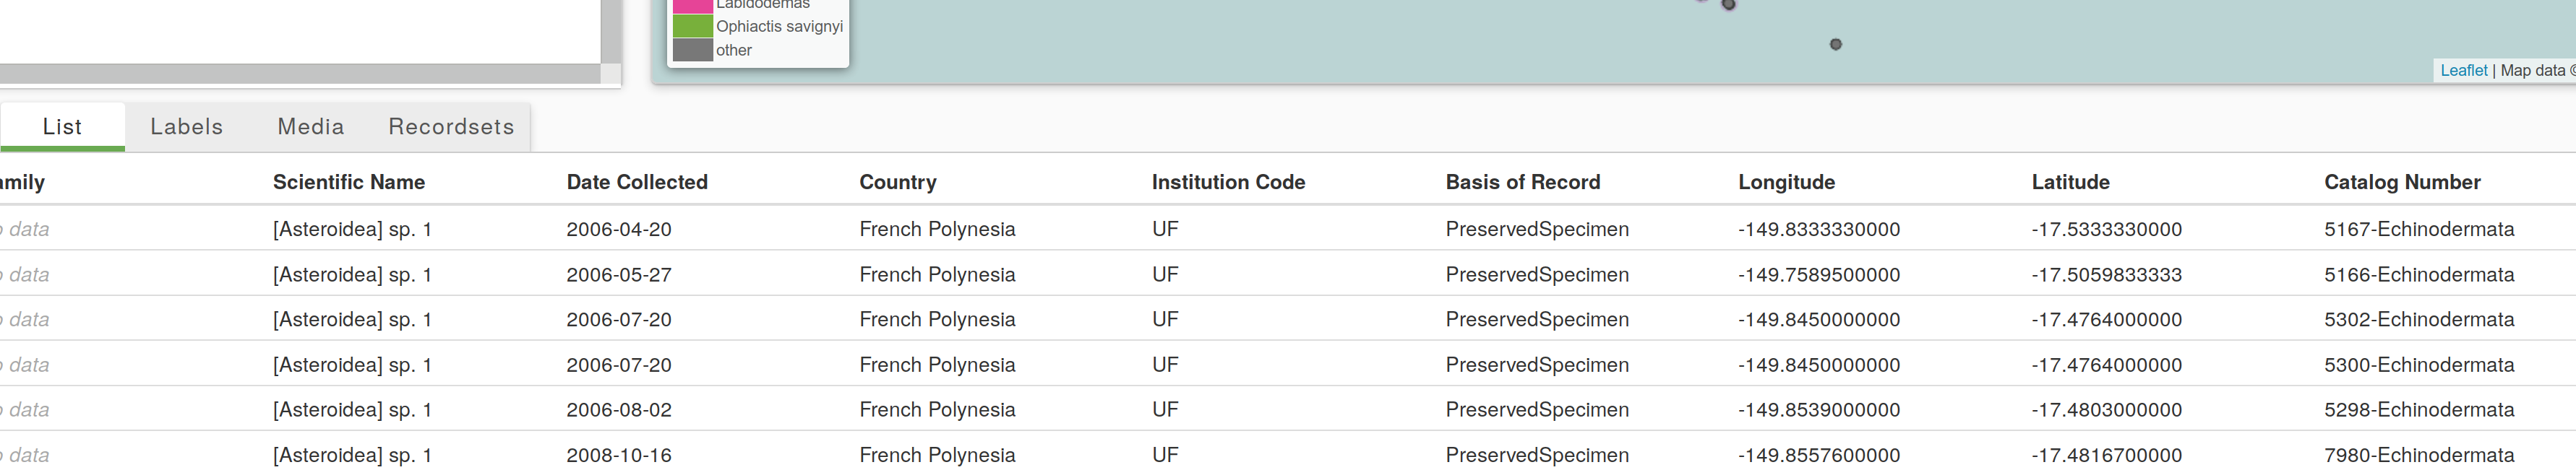Screen dimensions: 2576x470
Task: Sort by Longitude column header
Action: 1786,182
